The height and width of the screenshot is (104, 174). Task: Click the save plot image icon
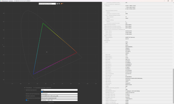(59, 4)
